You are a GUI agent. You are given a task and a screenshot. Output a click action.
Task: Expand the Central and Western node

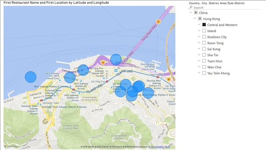199,25
